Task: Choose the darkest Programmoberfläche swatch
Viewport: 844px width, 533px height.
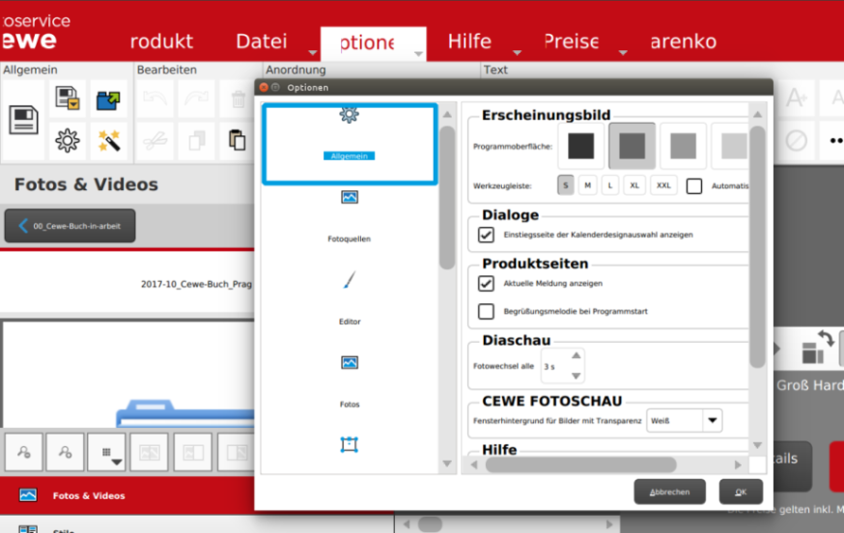Action: pos(580,146)
